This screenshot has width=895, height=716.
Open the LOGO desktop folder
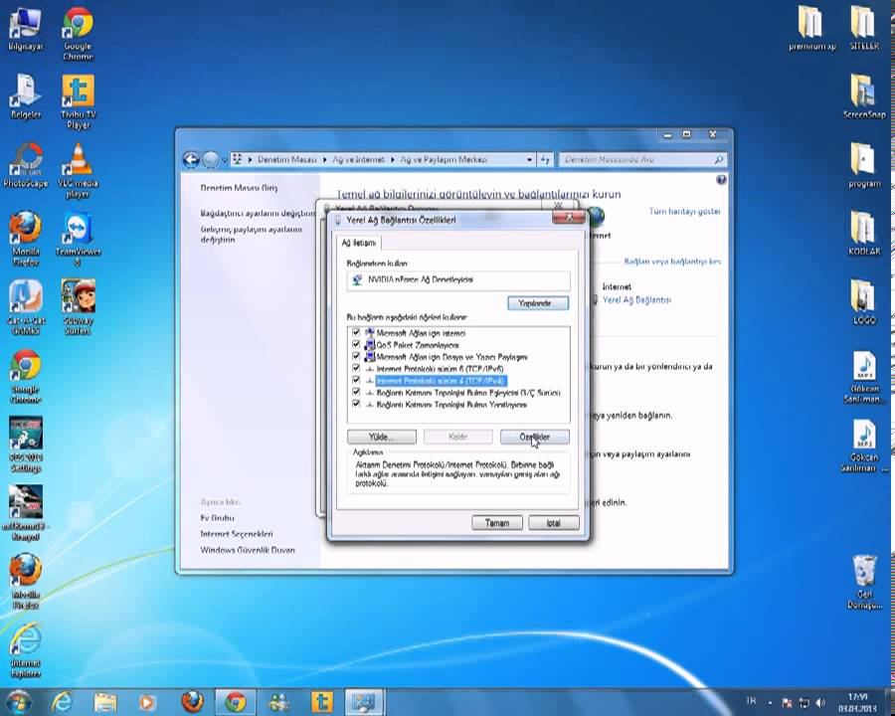point(863,302)
